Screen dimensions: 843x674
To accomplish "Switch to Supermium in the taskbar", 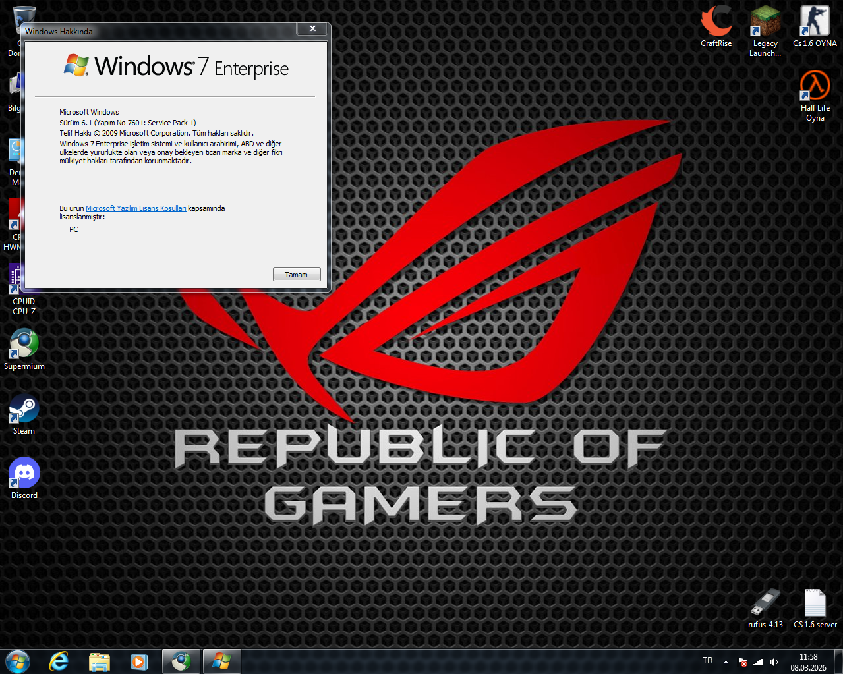I will [181, 661].
